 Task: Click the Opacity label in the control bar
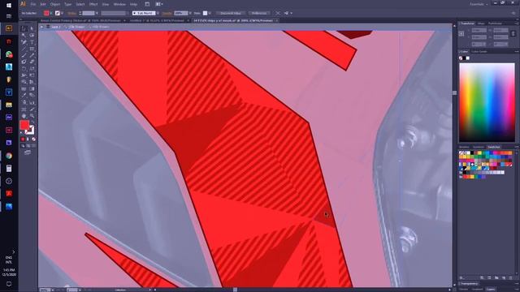tap(167, 13)
